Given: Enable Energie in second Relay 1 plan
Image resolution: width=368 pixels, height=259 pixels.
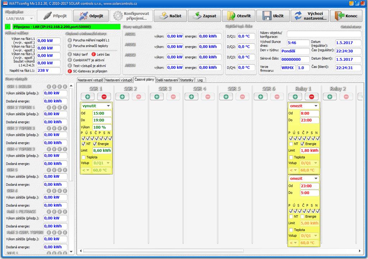Looking at the screenshot, I should click(x=302, y=217).
